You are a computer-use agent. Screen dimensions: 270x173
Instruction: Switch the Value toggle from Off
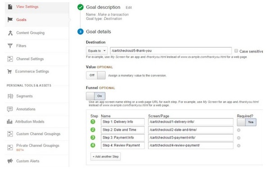(96, 75)
